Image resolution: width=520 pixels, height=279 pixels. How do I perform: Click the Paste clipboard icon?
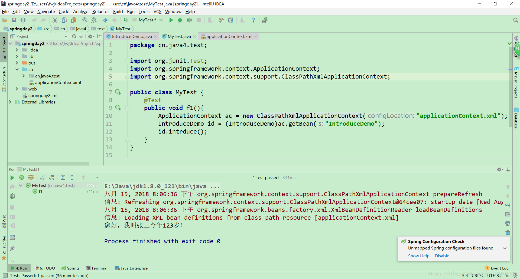pyautogui.click(x=73, y=20)
